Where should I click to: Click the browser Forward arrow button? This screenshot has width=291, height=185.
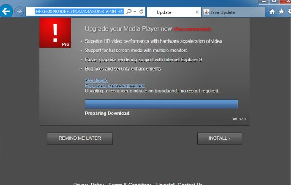19,12
